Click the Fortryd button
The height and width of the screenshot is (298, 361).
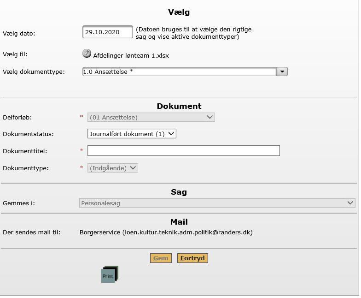[192, 258]
